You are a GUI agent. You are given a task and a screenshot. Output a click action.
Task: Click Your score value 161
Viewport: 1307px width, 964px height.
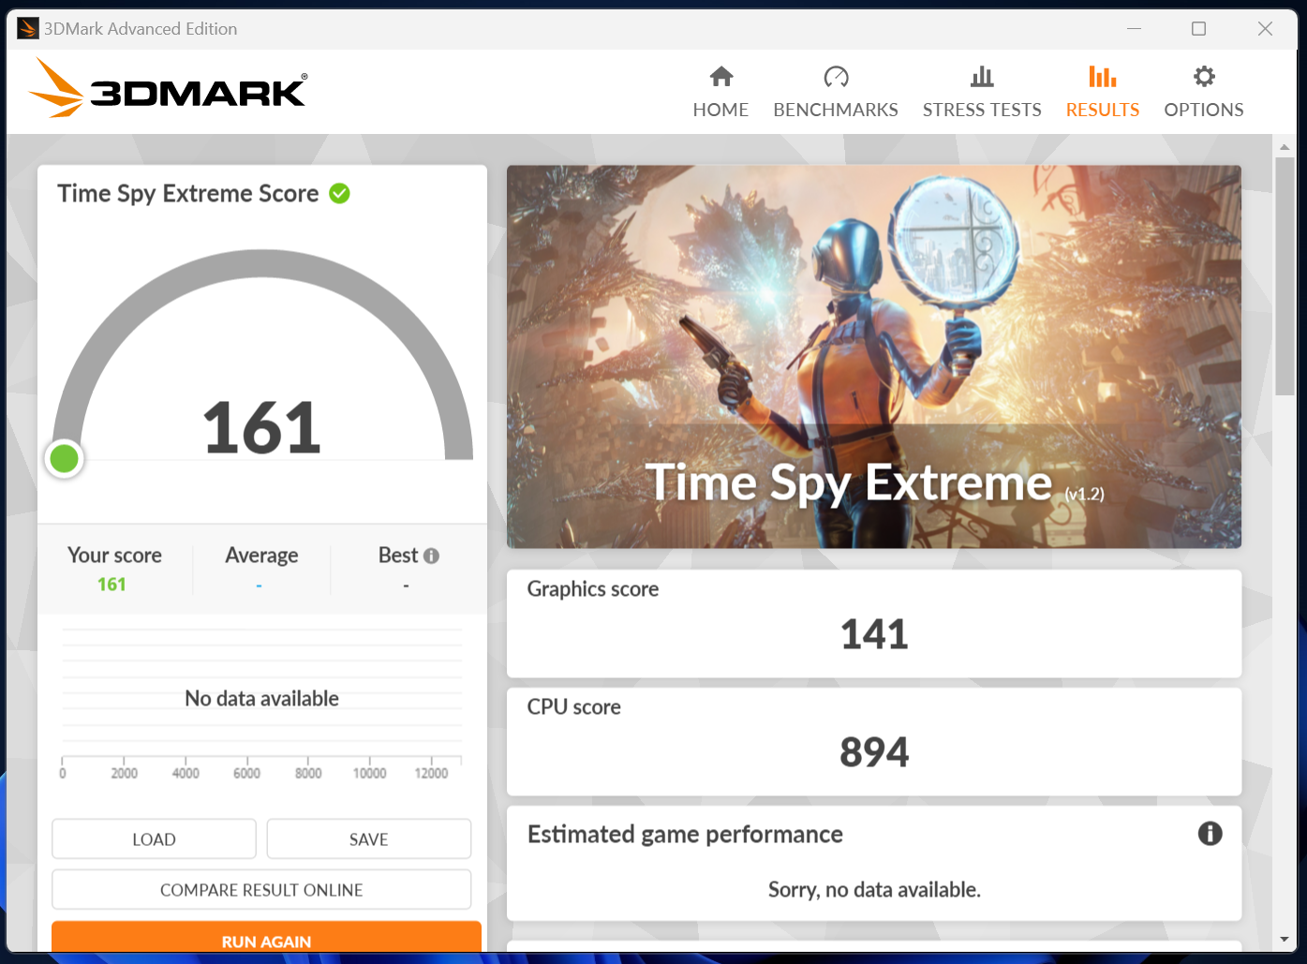click(x=111, y=585)
